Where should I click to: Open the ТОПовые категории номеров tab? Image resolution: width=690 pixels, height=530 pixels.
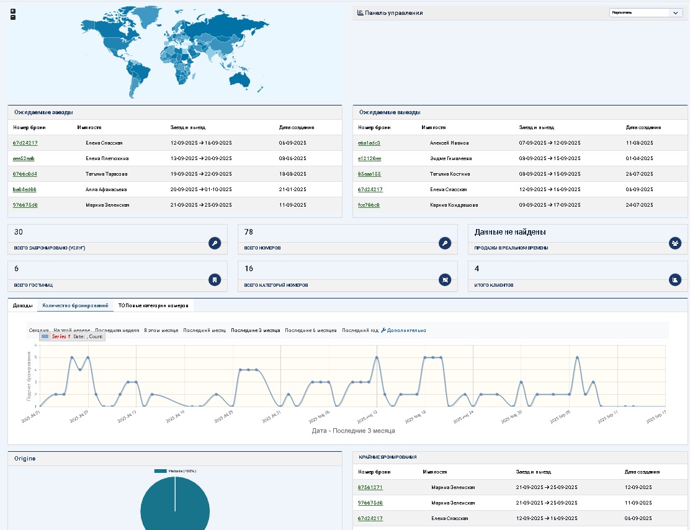point(153,305)
